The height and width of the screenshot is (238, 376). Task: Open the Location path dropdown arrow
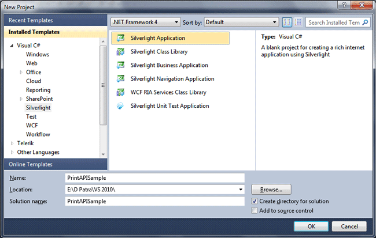(241, 190)
